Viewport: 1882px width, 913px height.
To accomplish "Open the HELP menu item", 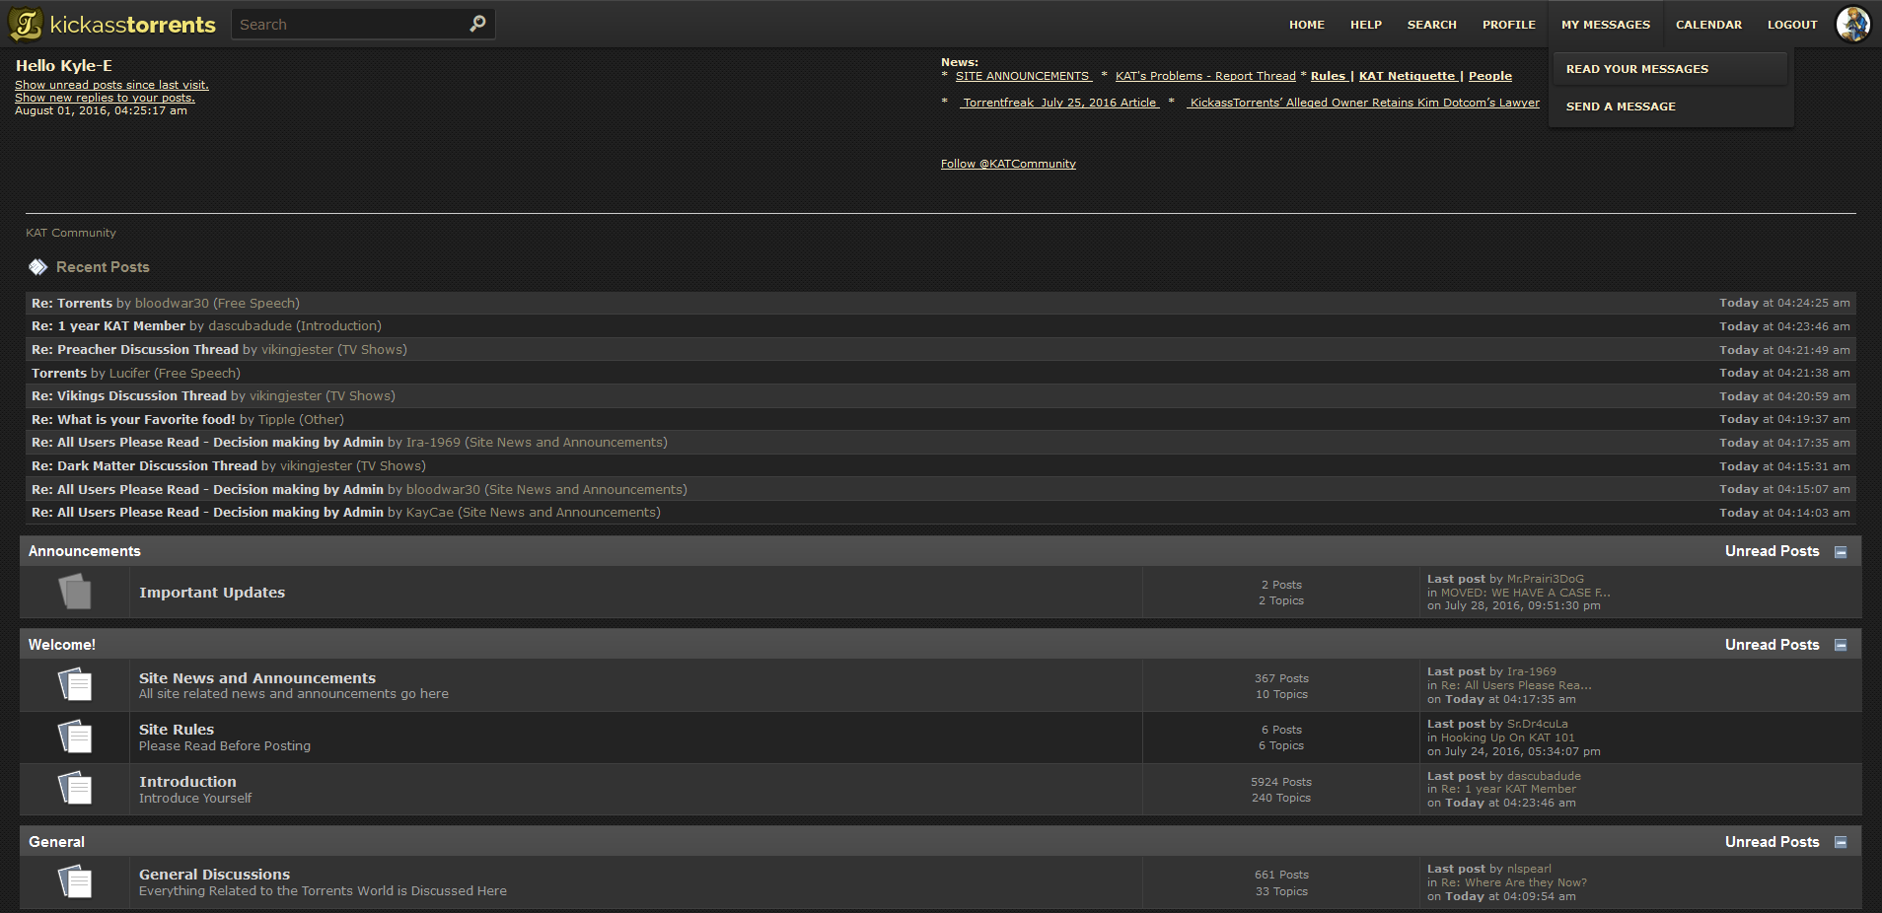I will (x=1365, y=25).
